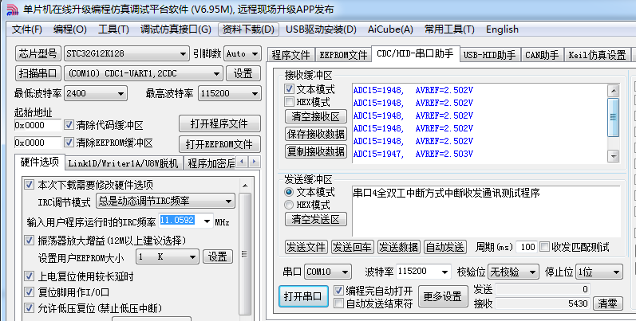Toggle receive buffer HEX模式 checkbox
The image size is (636, 321).
(x=289, y=101)
